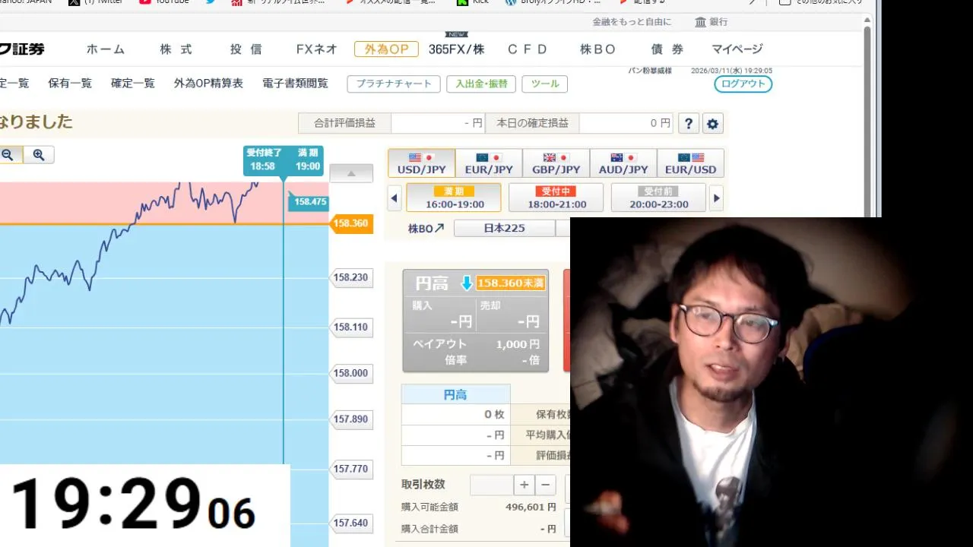The height and width of the screenshot is (547, 973).
Task: Click the 入出金・振替 button
Action: (x=481, y=84)
